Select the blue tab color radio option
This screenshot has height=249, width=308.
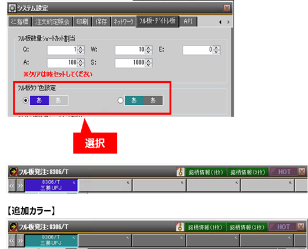[25, 100]
